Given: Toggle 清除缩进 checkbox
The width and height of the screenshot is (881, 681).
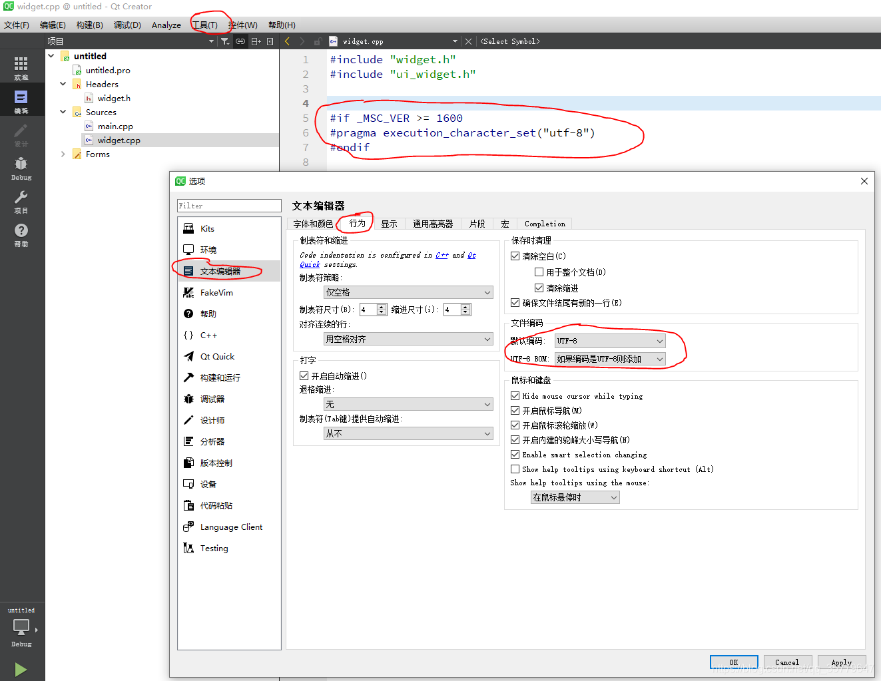Looking at the screenshot, I should pos(539,288).
